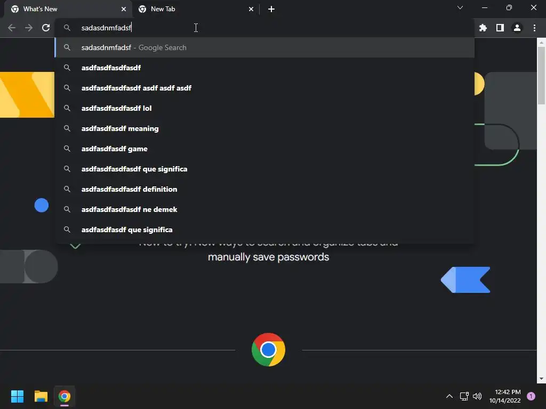The image size is (546, 409).
Task: Open Chrome's three-dot menu
Action: (x=534, y=28)
